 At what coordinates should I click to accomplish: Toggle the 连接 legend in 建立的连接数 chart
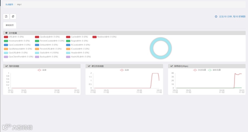(124, 70)
